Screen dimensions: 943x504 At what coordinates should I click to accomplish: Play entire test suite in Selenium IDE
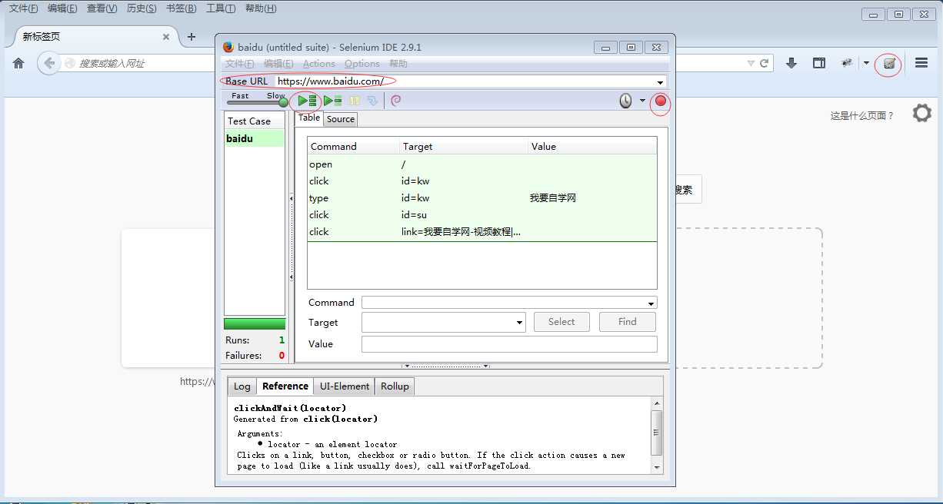[307, 101]
